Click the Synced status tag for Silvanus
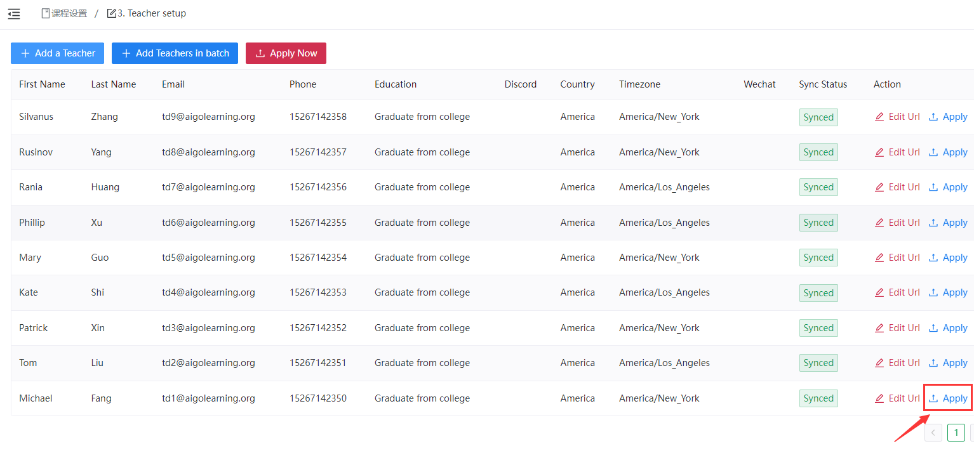The width and height of the screenshot is (974, 465). point(818,117)
